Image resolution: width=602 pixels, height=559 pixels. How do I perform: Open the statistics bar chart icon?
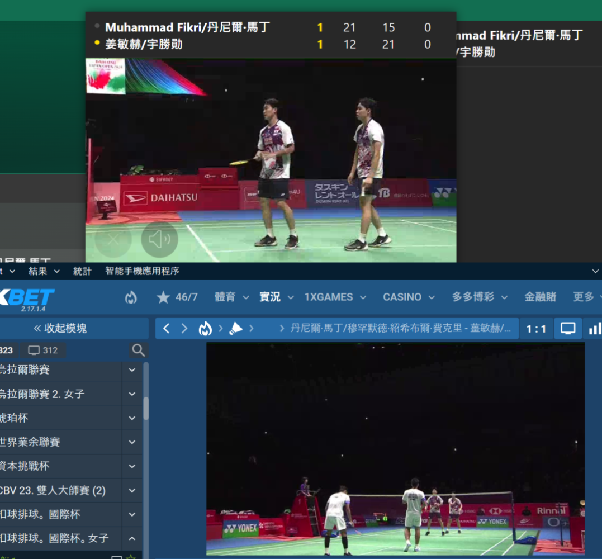click(x=594, y=329)
